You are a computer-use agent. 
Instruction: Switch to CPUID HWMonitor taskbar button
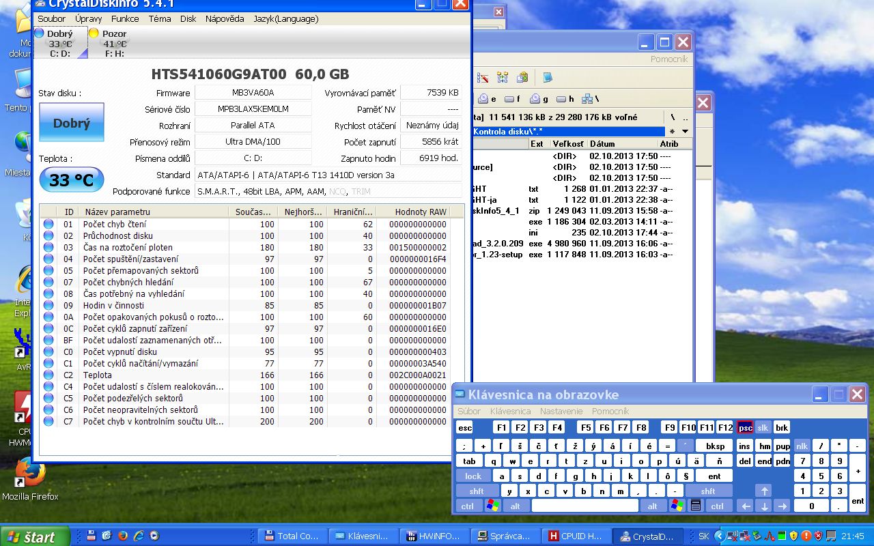click(x=576, y=536)
